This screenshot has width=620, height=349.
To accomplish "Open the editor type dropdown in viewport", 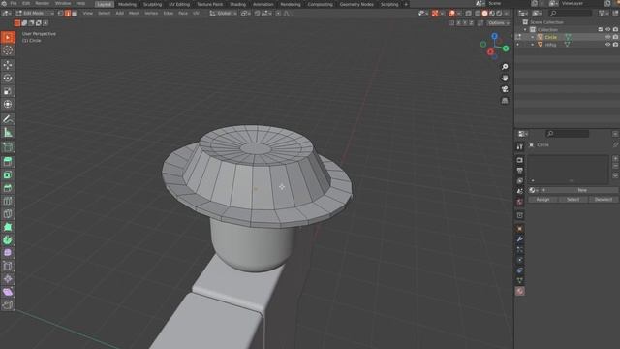I will tap(7, 13).
